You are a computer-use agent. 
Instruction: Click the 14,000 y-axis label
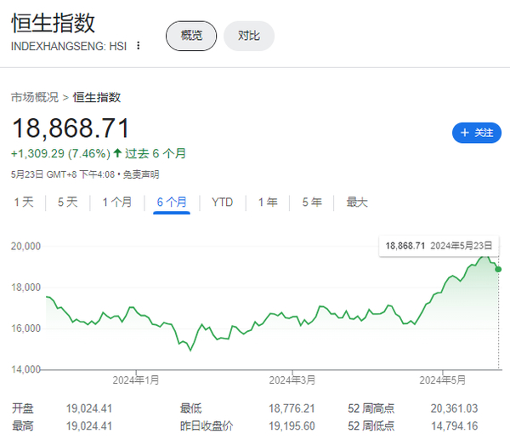coord(25,369)
